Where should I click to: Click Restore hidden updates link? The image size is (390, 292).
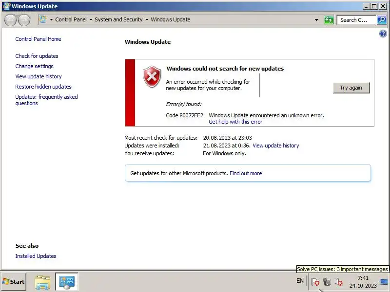click(x=43, y=87)
